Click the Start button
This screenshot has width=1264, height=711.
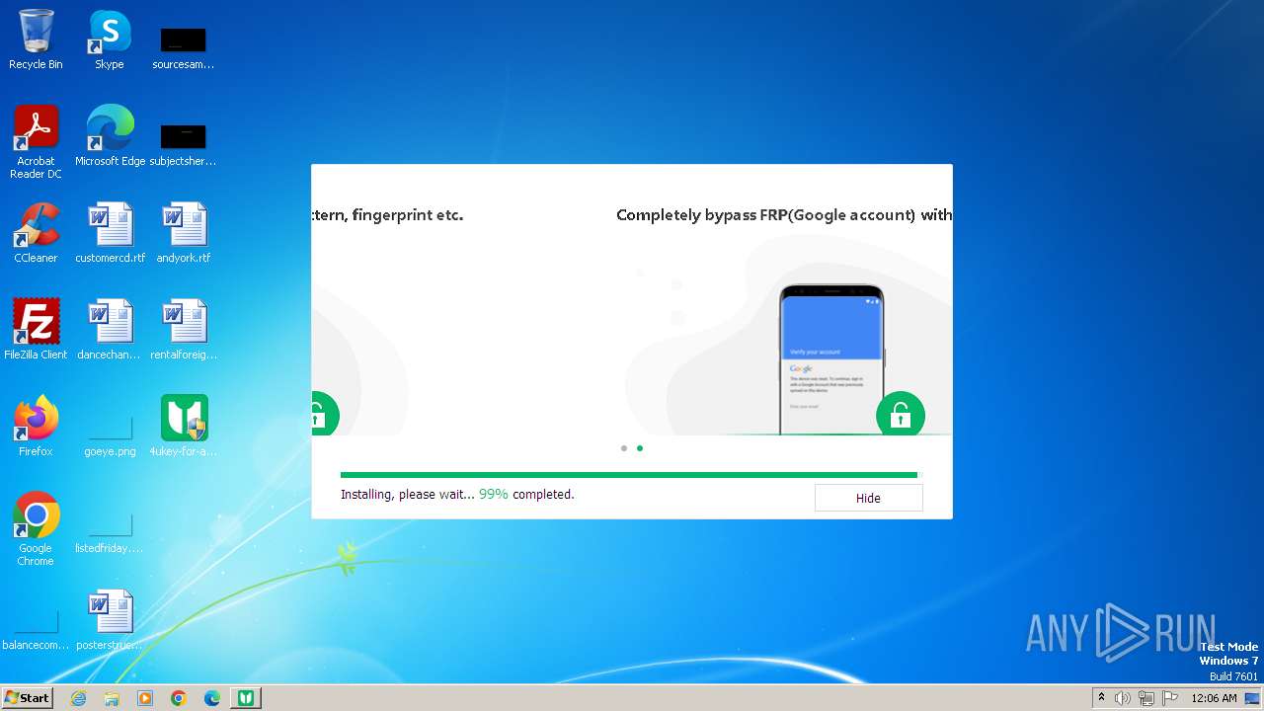tap(27, 698)
